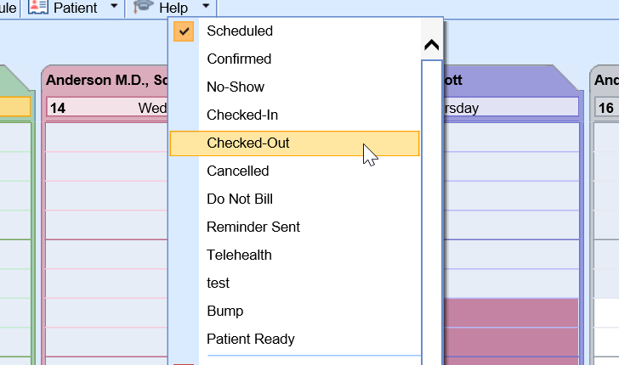Expand the Help dropdown arrow
619x365 pixels.
tap(206, 8)
